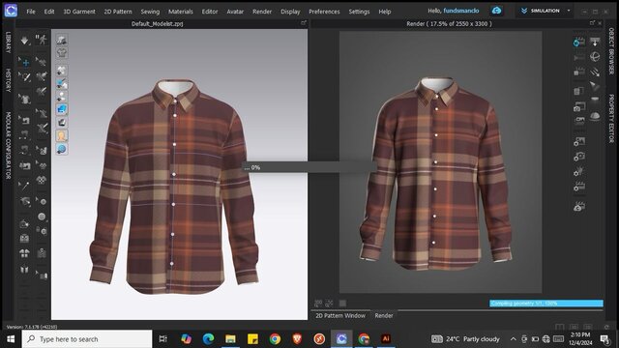Select the round Button tool
Viewport: 619px width, 348px height.
(x=42, y=217)
